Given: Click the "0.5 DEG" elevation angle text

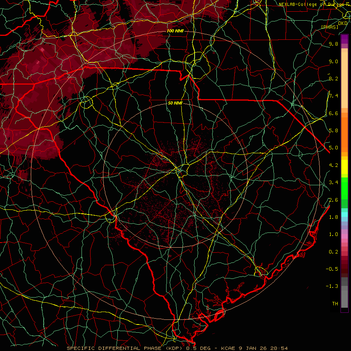Looking at the screenshot, I should pos(199,348).
